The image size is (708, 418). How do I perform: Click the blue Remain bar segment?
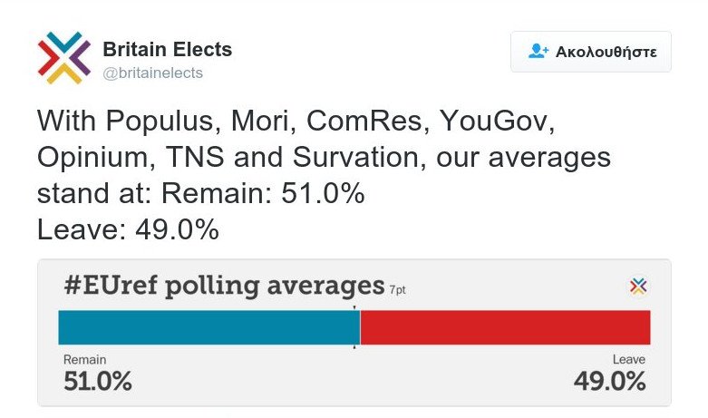tap(209, 327)
